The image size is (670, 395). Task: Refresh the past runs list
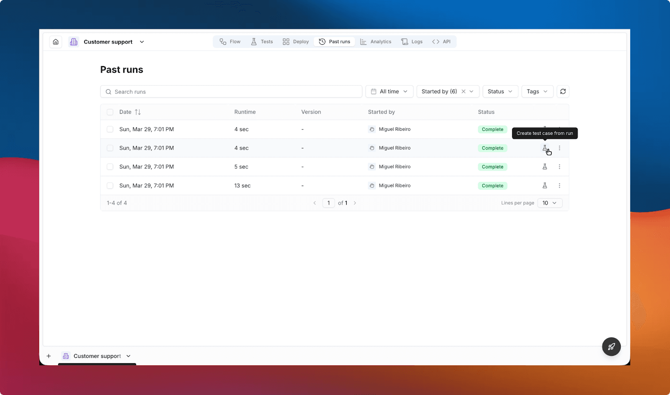tap(563, 92)
